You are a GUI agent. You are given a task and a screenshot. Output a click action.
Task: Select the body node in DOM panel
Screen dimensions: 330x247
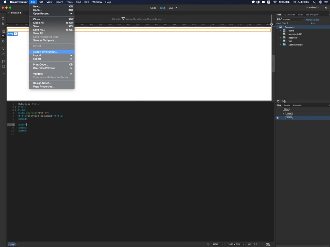[x=289, y=118]
